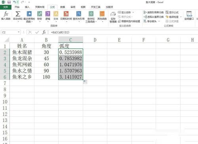Open the Lookup and Reference functions icon
The image size is (198, 144).
click(x=79, y=14)
